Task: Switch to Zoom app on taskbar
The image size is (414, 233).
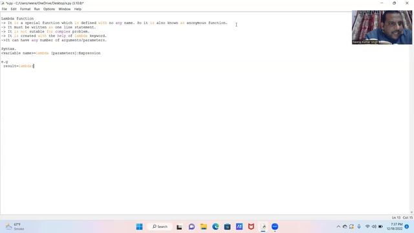Action: 275,227
